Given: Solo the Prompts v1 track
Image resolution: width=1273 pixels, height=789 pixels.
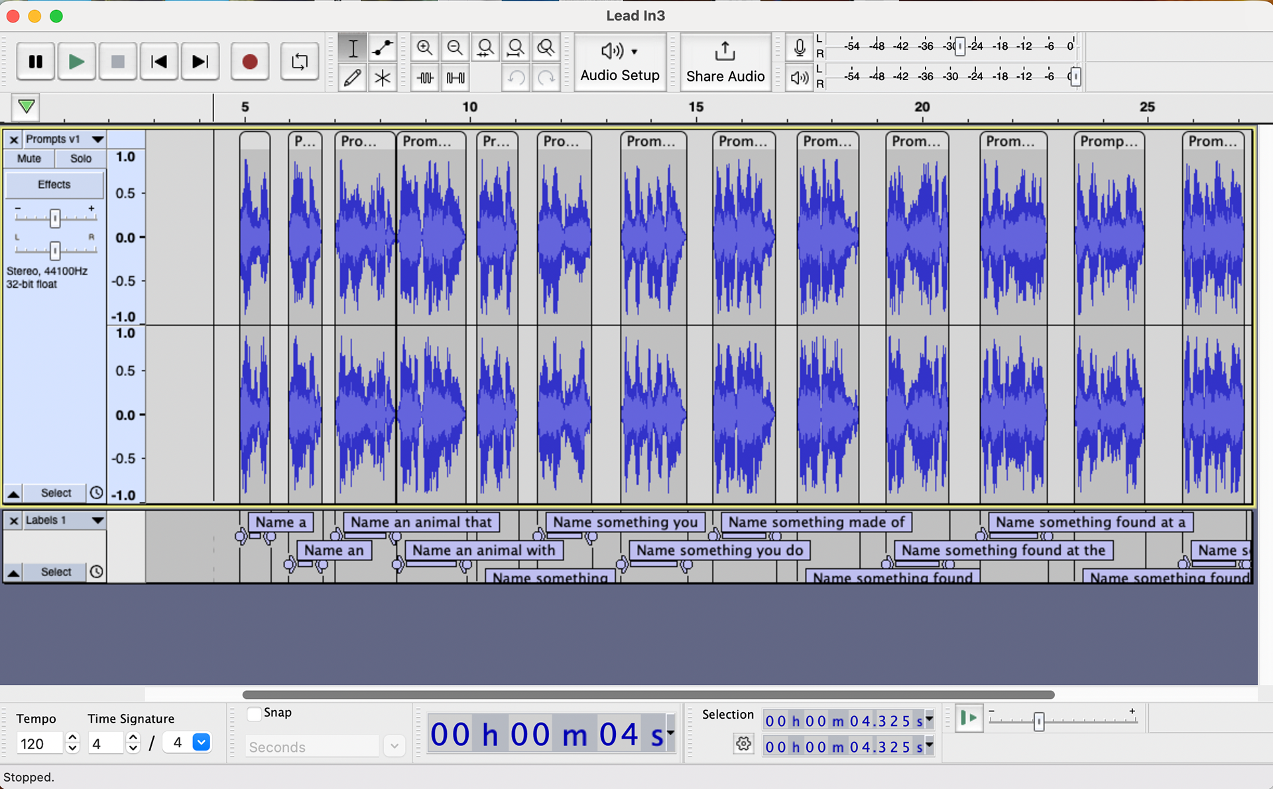Looking at the screenshot, I should click(x=81, y=158).
